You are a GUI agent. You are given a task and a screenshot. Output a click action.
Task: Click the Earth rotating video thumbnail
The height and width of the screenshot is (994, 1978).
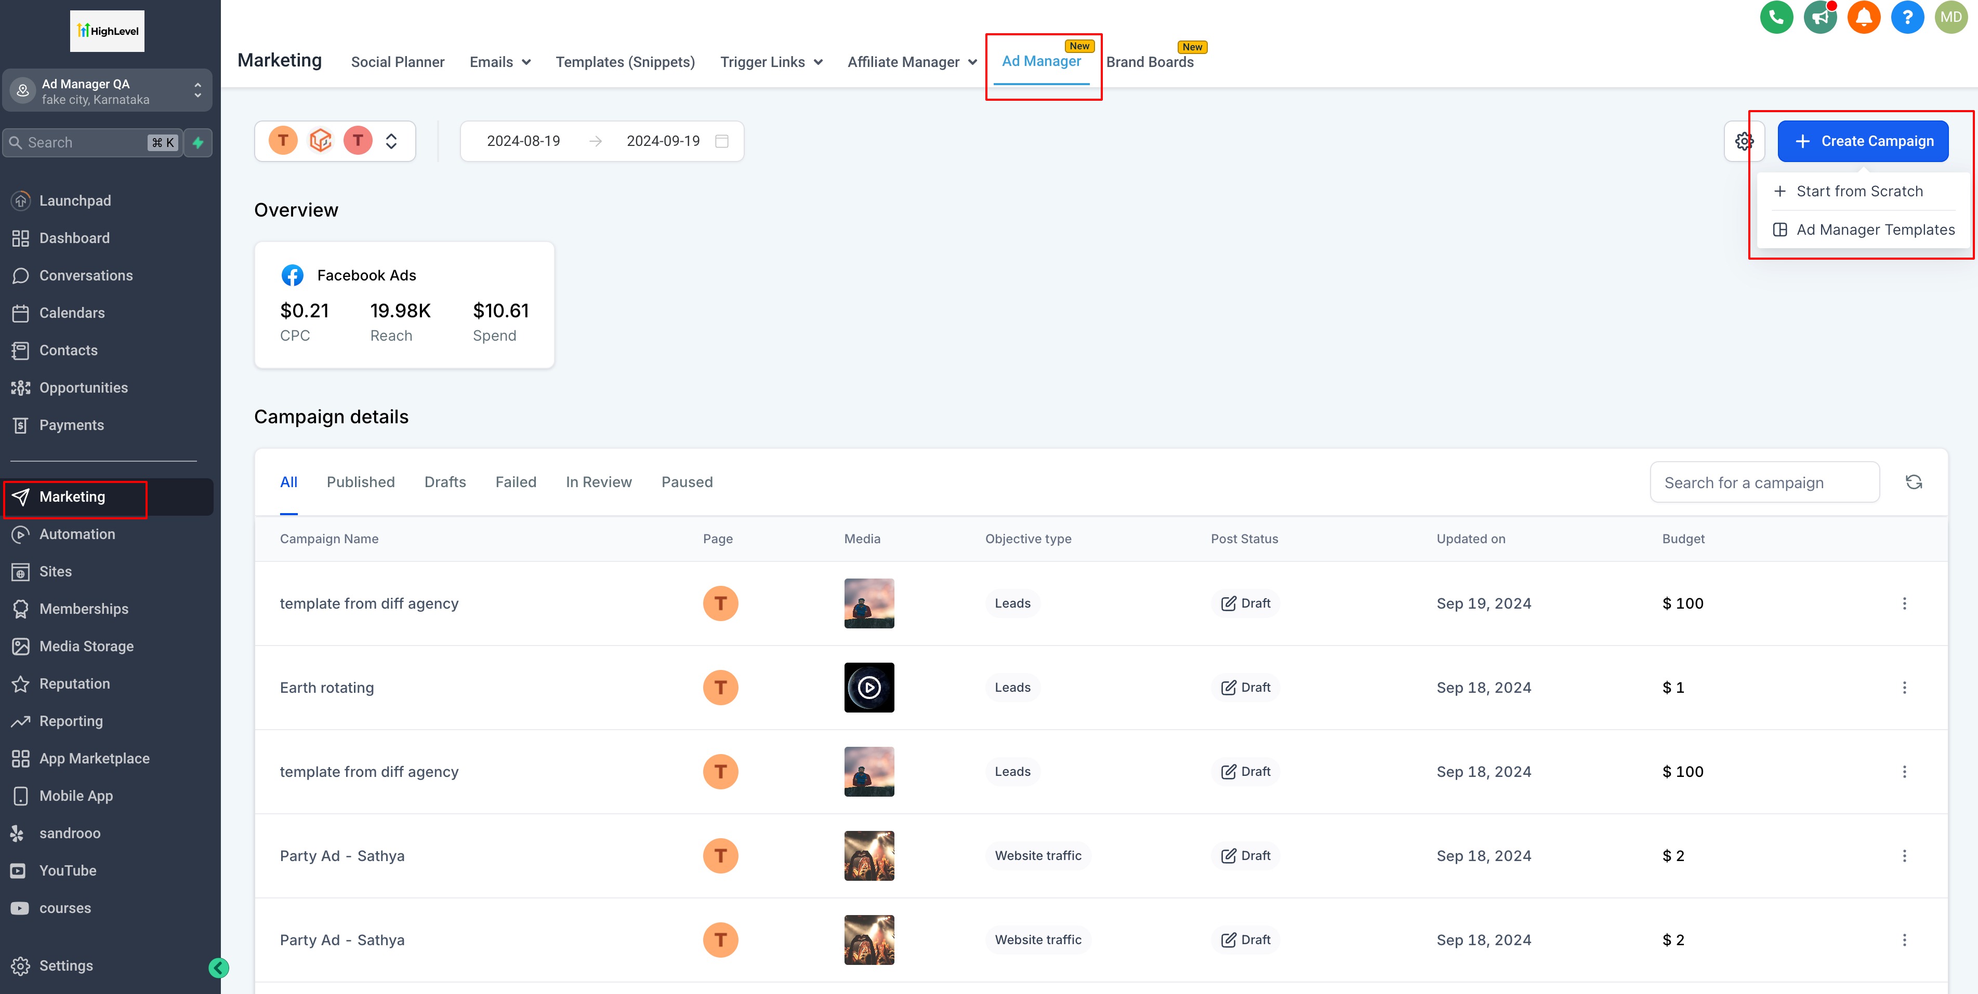[x=868, y=688]
